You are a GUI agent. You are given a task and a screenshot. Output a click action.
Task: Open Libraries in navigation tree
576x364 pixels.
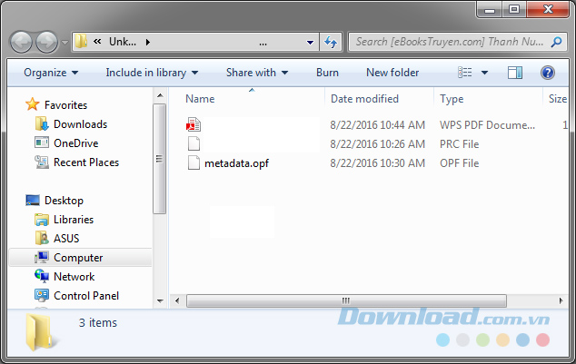pos(74,220)
